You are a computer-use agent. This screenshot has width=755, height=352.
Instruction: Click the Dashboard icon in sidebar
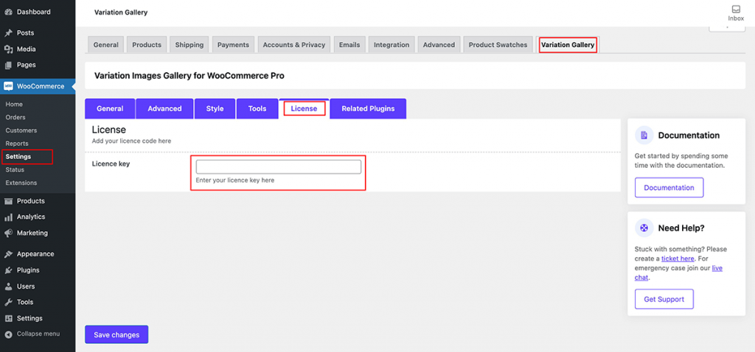tap(8, 12)
